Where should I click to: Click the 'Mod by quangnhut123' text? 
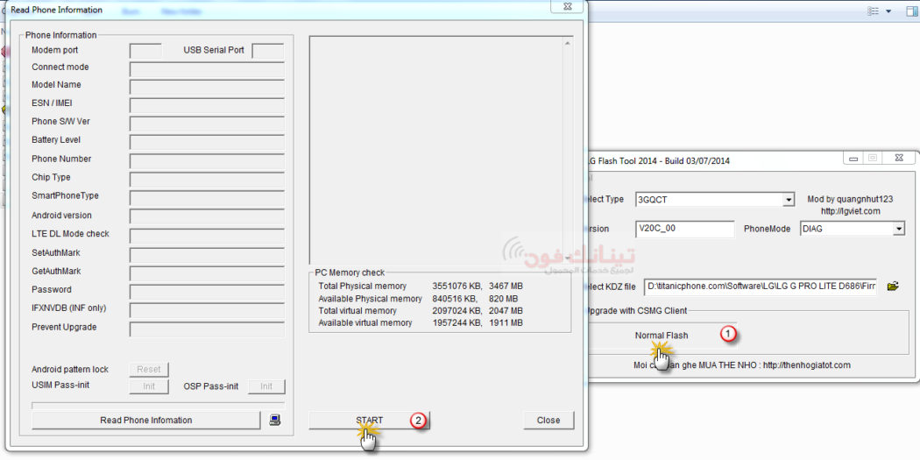[850, 200]
